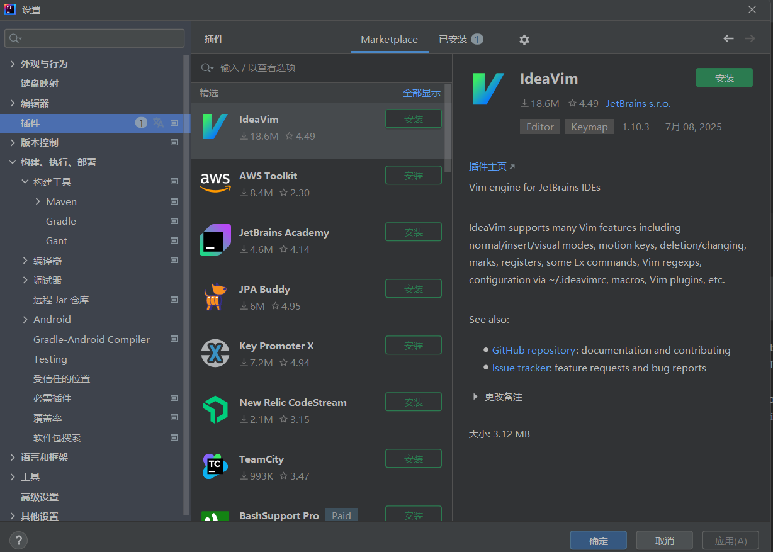
Task: Click project-scope icon beside 编译器
Action: click(174, 260)
